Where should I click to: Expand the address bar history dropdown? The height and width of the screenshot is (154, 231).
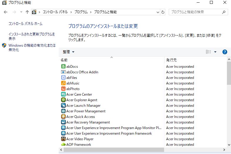click(x=158, y=12)
